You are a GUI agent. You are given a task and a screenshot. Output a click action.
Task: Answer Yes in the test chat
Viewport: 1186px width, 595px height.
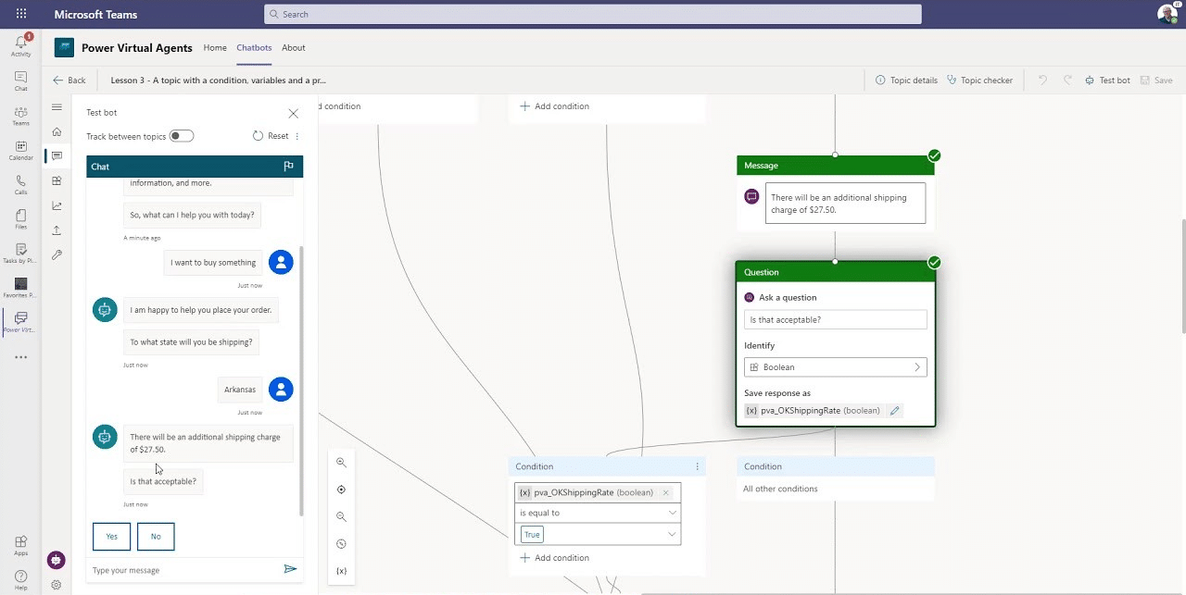[x=111, y=537]
